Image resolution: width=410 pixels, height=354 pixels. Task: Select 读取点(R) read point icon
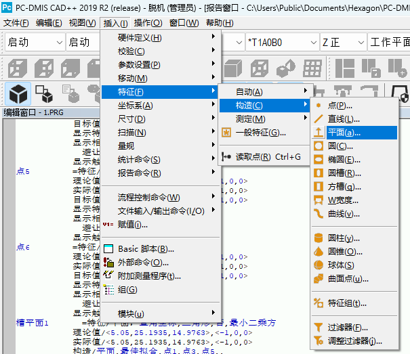coord(264,157)
